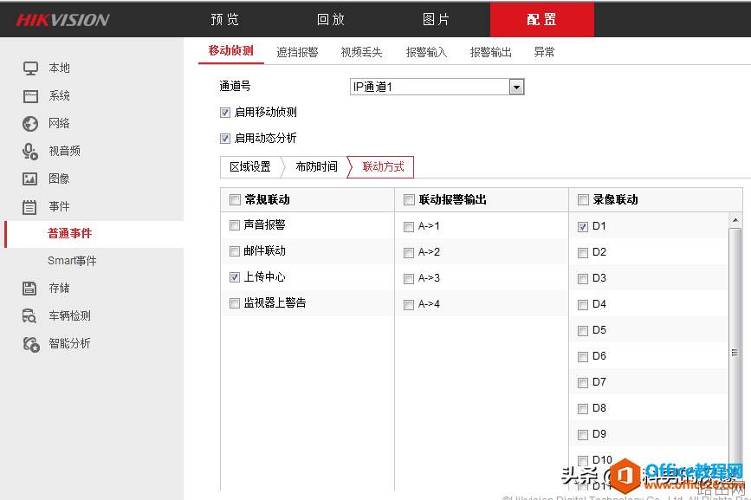Click the 图像 picture icon

[29, 179]
